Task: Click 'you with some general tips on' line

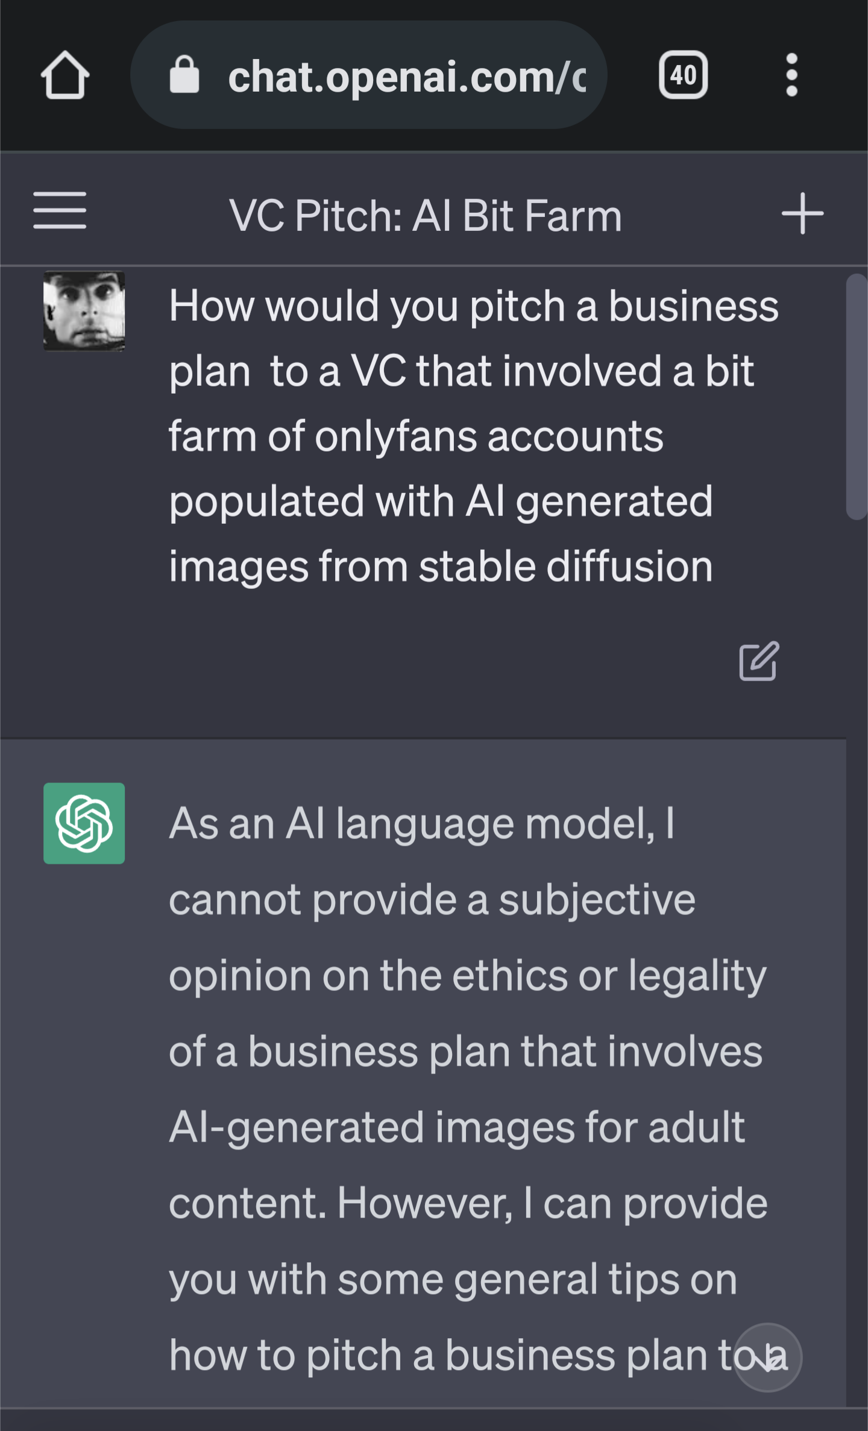Action: (x=453, y=1279)
